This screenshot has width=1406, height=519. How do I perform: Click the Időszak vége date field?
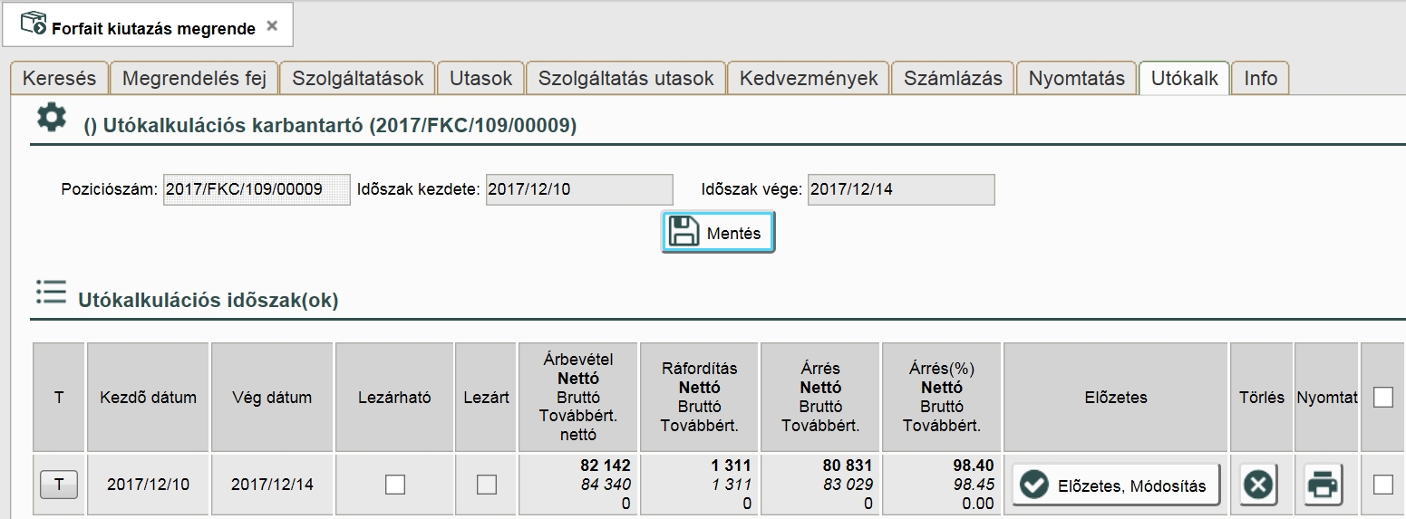[x=901, y=190]
